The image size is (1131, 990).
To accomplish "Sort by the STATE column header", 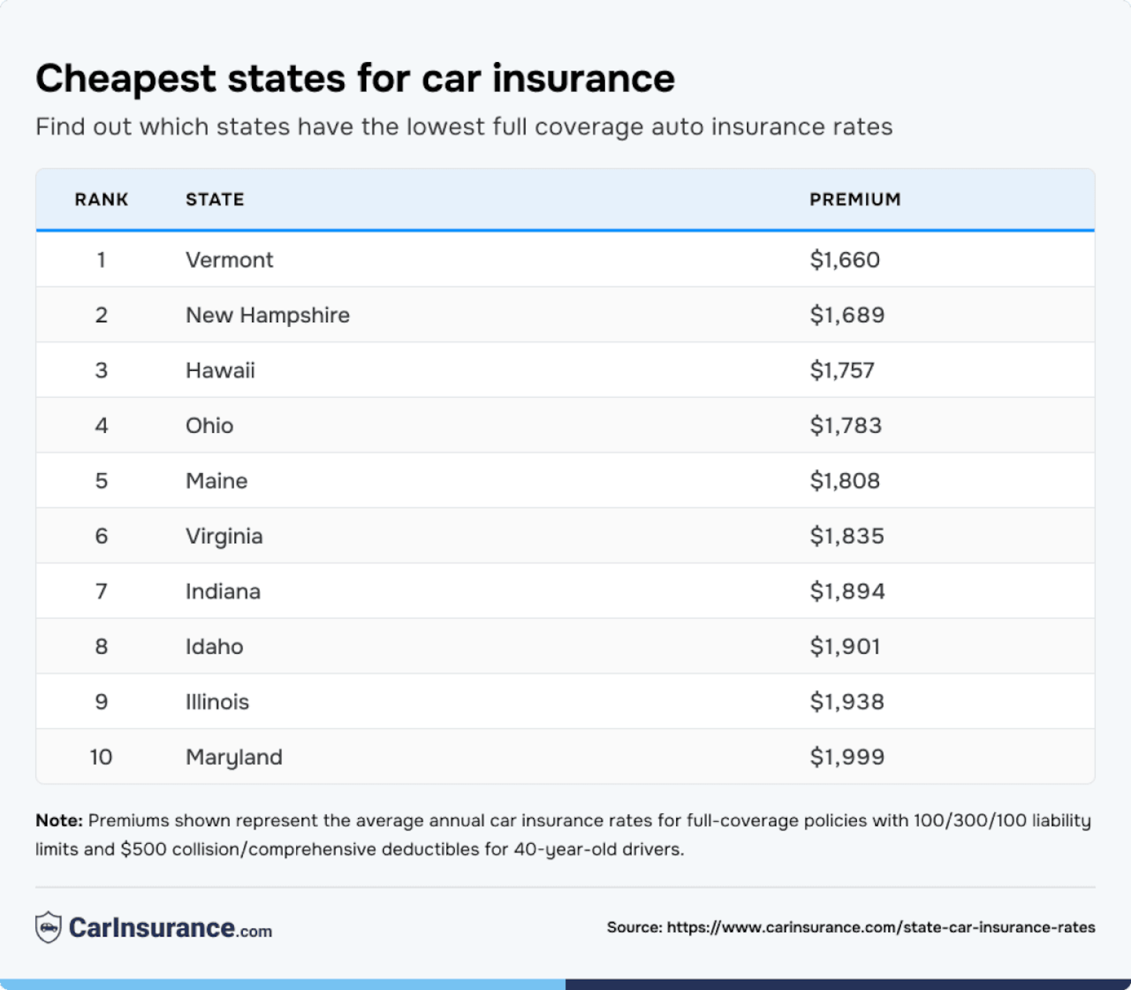I will 214,200.
